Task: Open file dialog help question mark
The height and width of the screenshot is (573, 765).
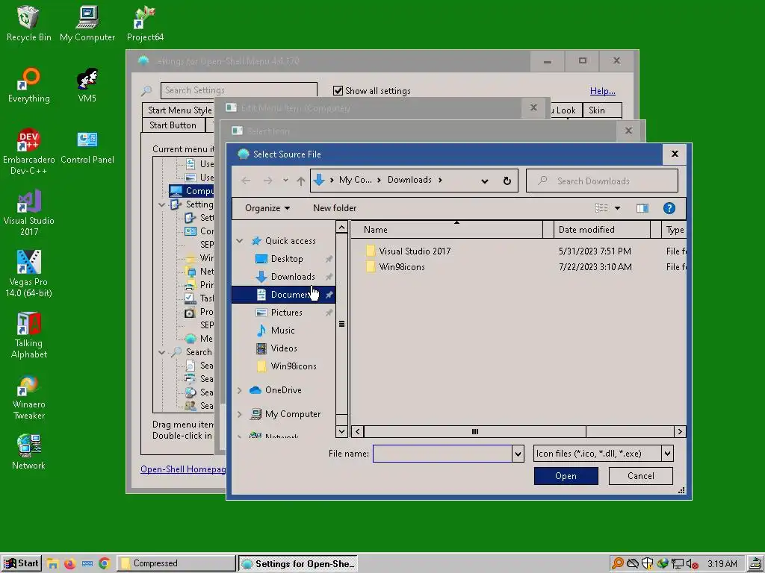Action: pos(669,208)
